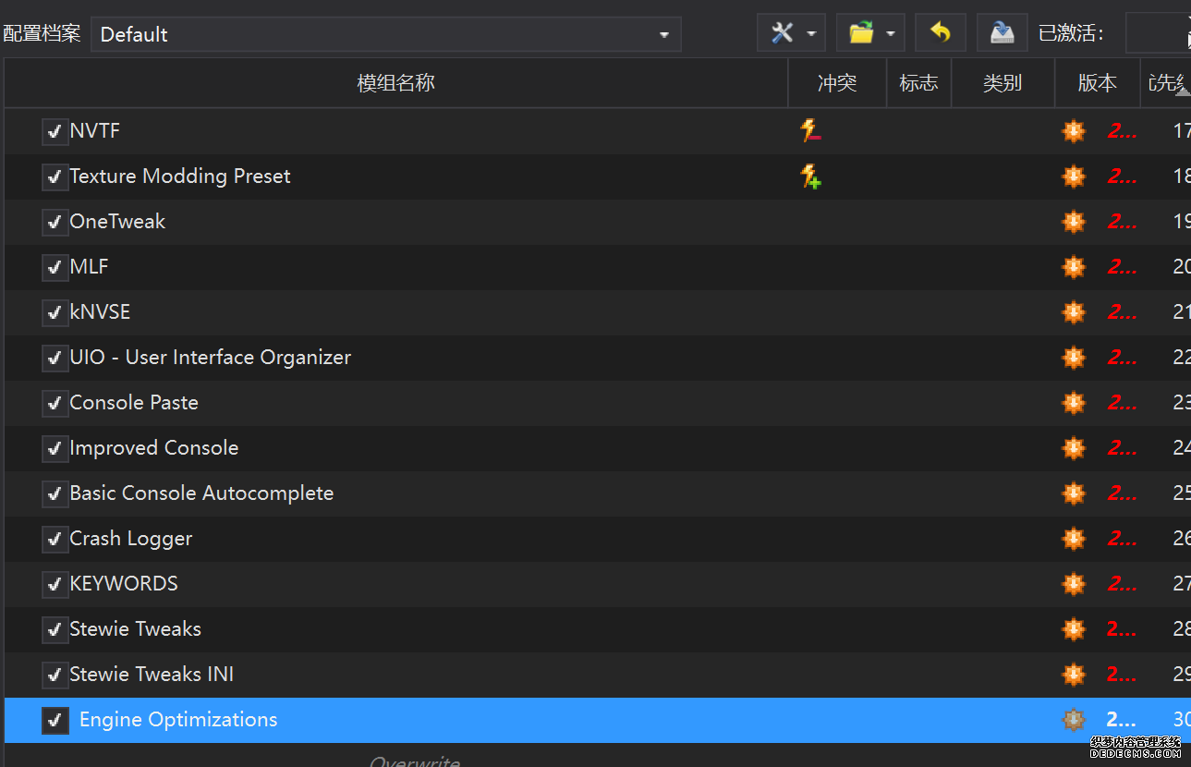
Task: Click the version icon for OneTweak
Action: coord(1073,222)
